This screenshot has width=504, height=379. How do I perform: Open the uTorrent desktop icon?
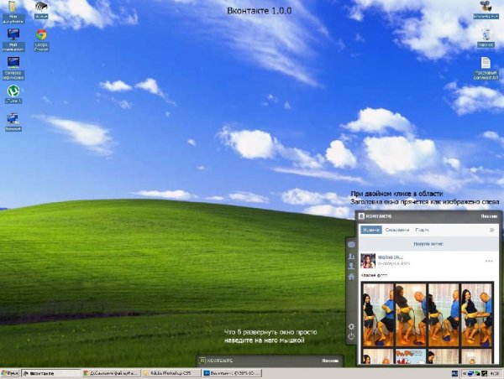13,94
